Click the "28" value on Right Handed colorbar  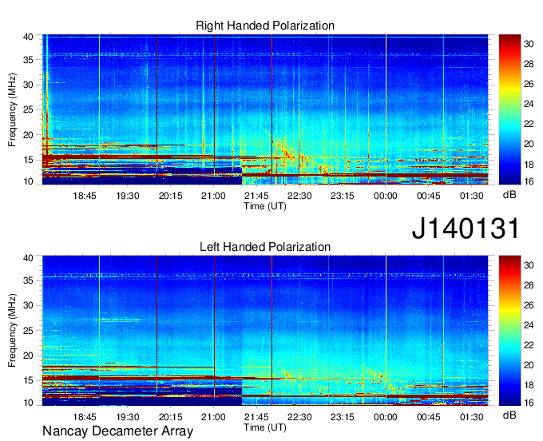pyautogui.click(x=529, y=64)
